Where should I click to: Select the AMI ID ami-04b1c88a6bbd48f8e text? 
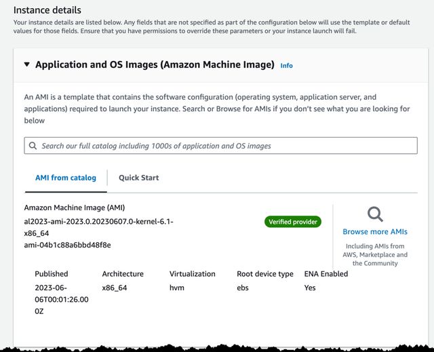[67, 245]
